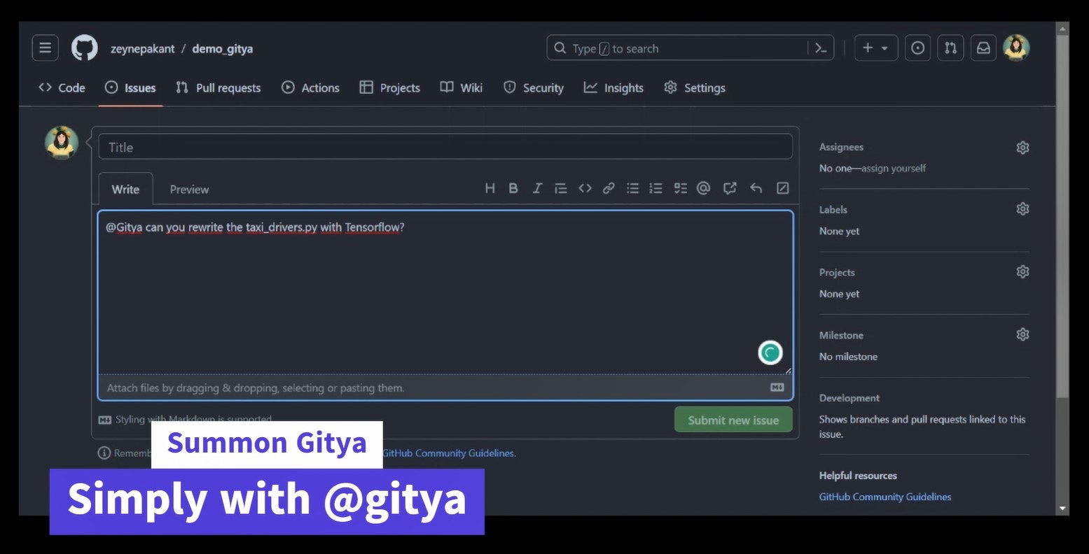Insert a numbered list icon
Screen dimensions: 1089x554
tap(656, 188)
